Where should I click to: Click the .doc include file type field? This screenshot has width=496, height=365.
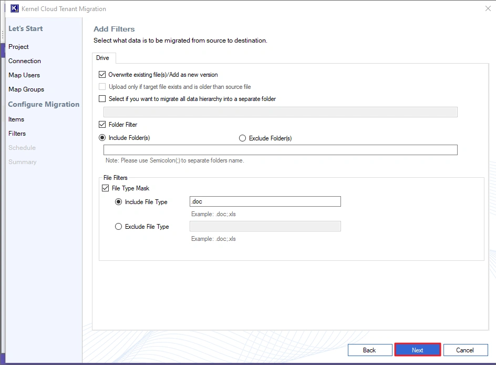pyautogui.click(x=265, y=201)
